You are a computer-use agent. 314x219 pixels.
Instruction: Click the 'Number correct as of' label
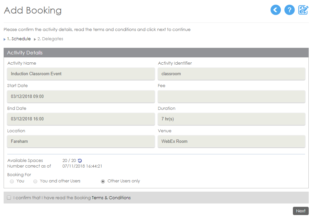(29, 166)
